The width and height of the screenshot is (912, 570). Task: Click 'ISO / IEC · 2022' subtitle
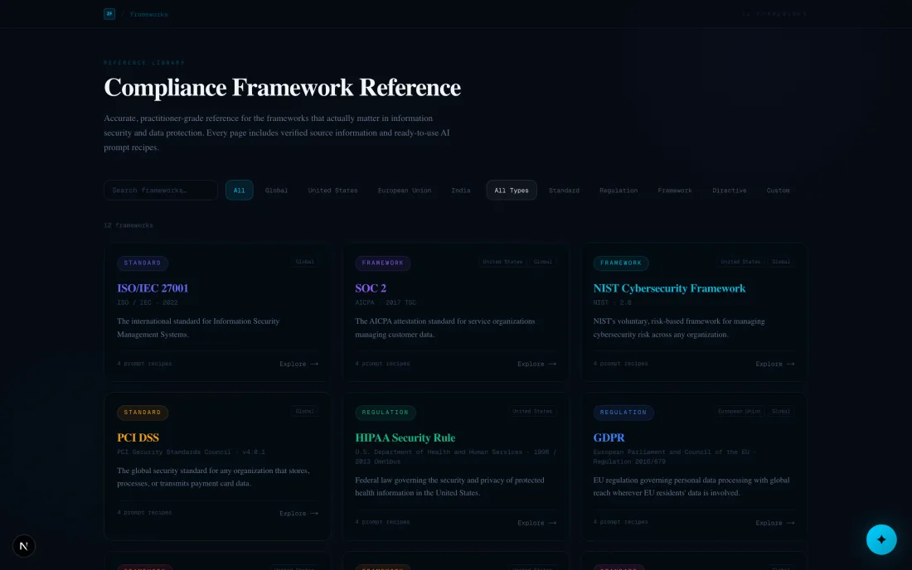[x=147, y=302]
